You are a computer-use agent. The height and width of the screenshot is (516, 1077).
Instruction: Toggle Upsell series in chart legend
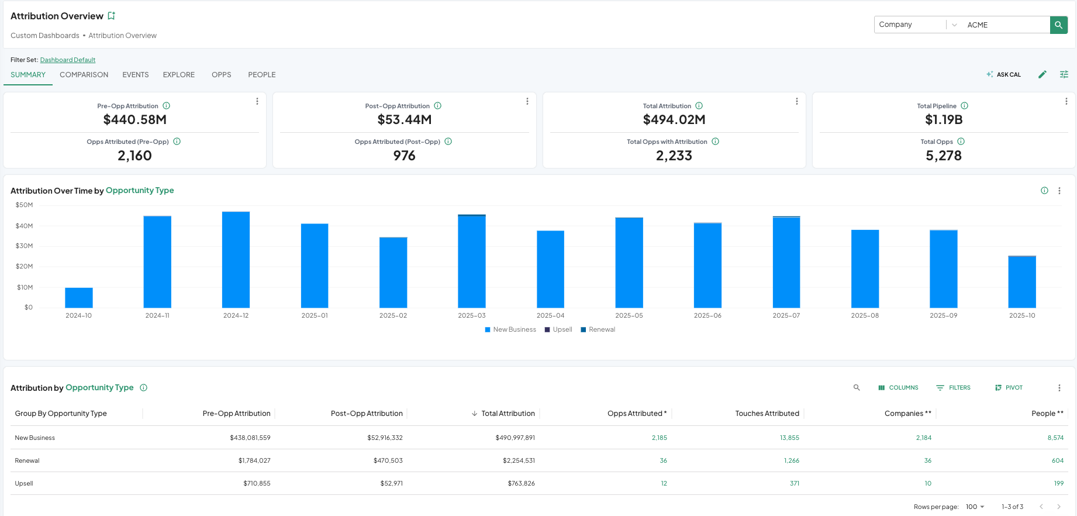coord(558,329)
